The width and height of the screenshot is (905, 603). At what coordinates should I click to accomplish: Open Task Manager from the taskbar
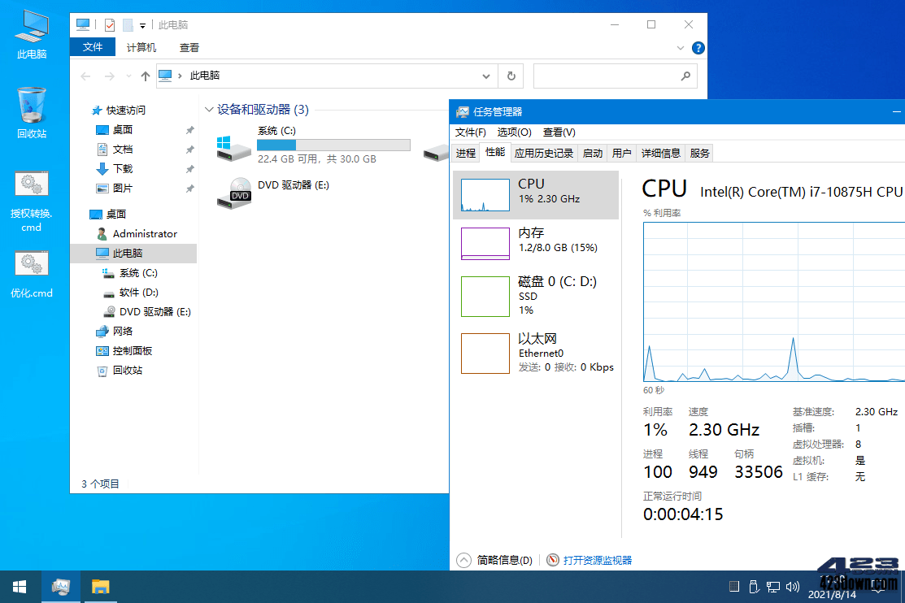(x=60, y=586)
